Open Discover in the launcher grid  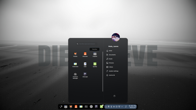(x=85, y=55)
